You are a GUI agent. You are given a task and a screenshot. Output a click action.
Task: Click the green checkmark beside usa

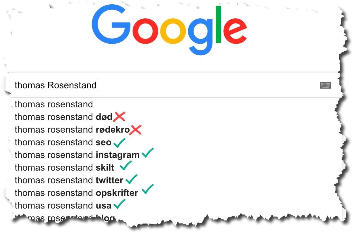point(119,204)
